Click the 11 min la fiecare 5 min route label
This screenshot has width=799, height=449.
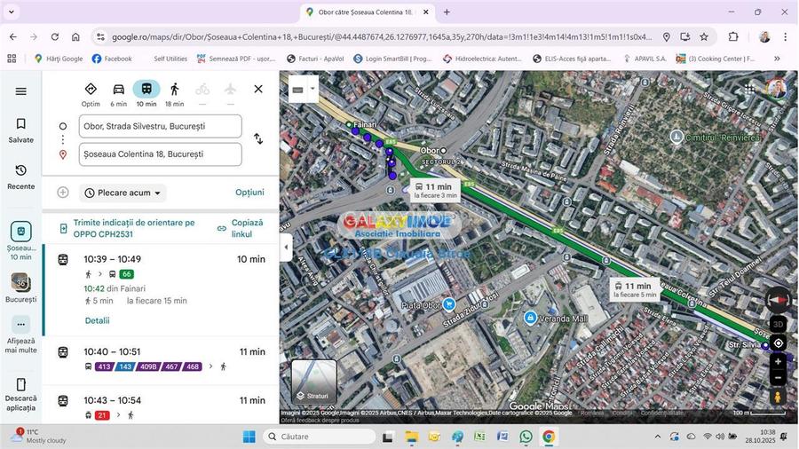(x=635, y=289)
